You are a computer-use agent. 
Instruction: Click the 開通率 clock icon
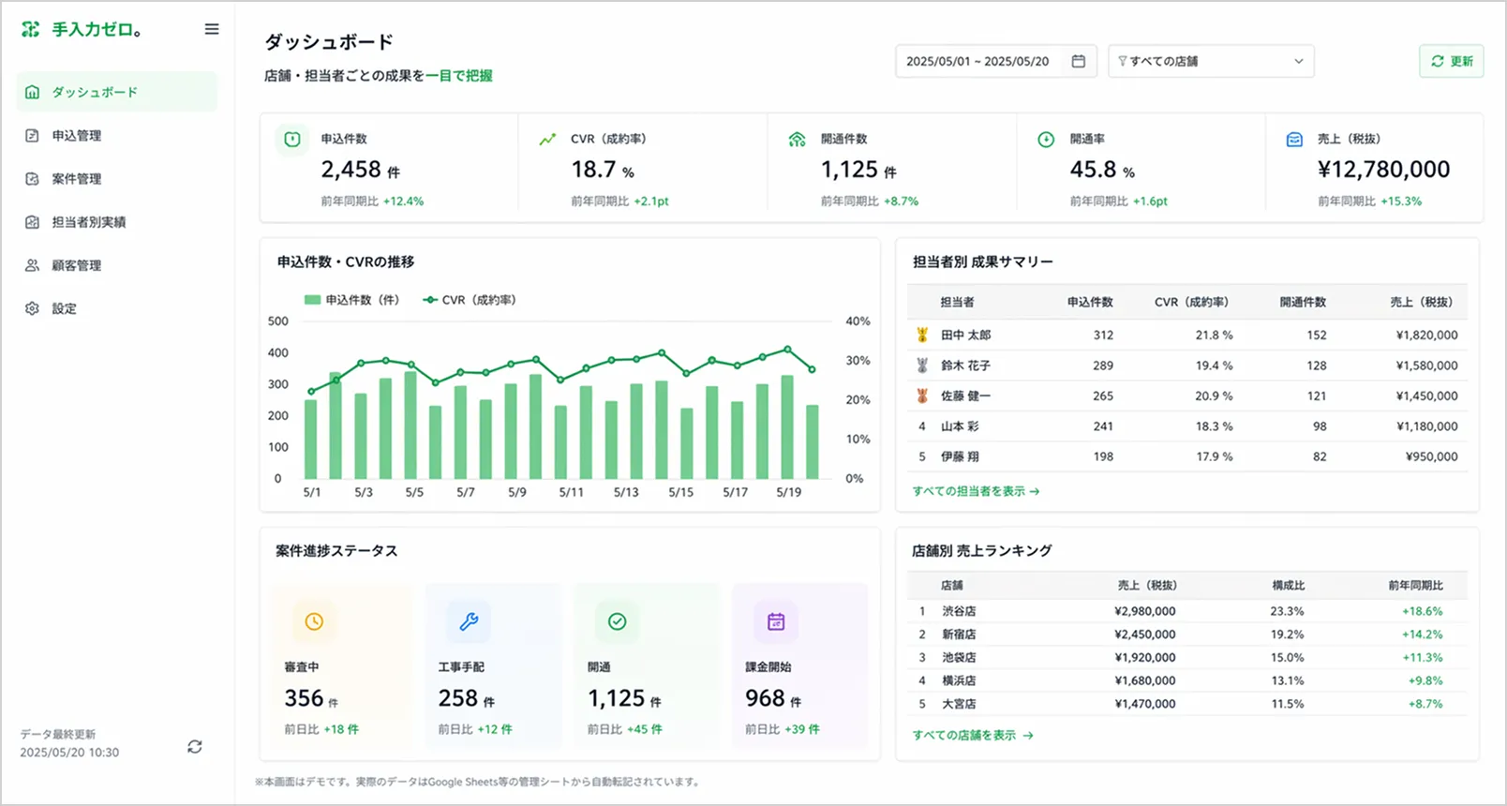1046,140
